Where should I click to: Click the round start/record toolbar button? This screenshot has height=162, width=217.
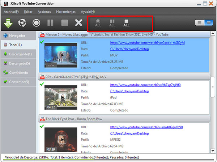tap(37, 23)
